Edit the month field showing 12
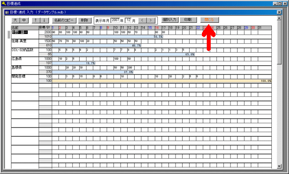Image resolution: width=289 pixels, height=174 pixels. point(128,20)
